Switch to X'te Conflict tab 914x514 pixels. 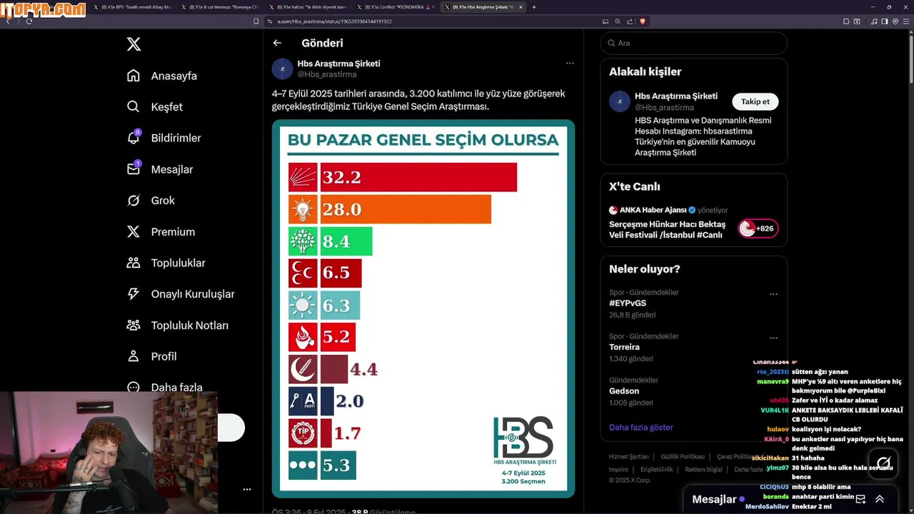396,7
